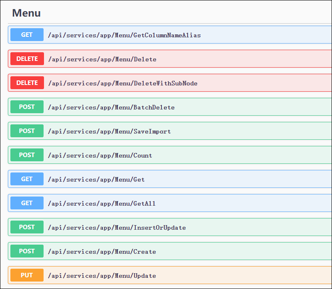Image resolution: width=332 pixels, height=289 pixels.
Task: Expand the POST InsertOrUpdate endpoint
Action: tap(170, 227)
